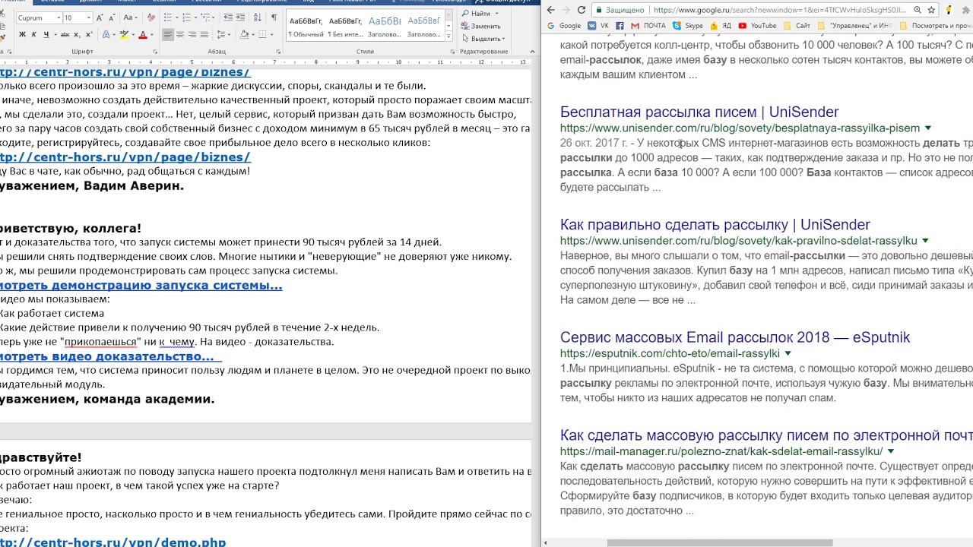The width and height of the screenshot is (973, 547).
Task: Open the Skype bookmark
Action: pyautogui.click(x=688, y=26)
